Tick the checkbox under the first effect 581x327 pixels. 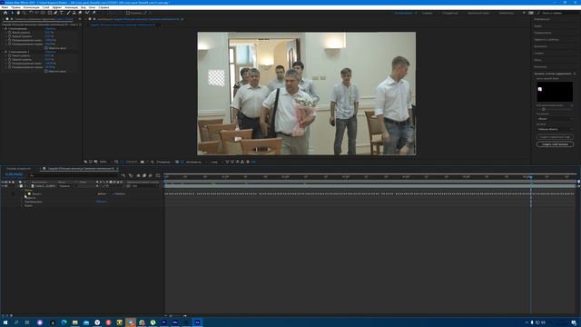tap(46, 48)
